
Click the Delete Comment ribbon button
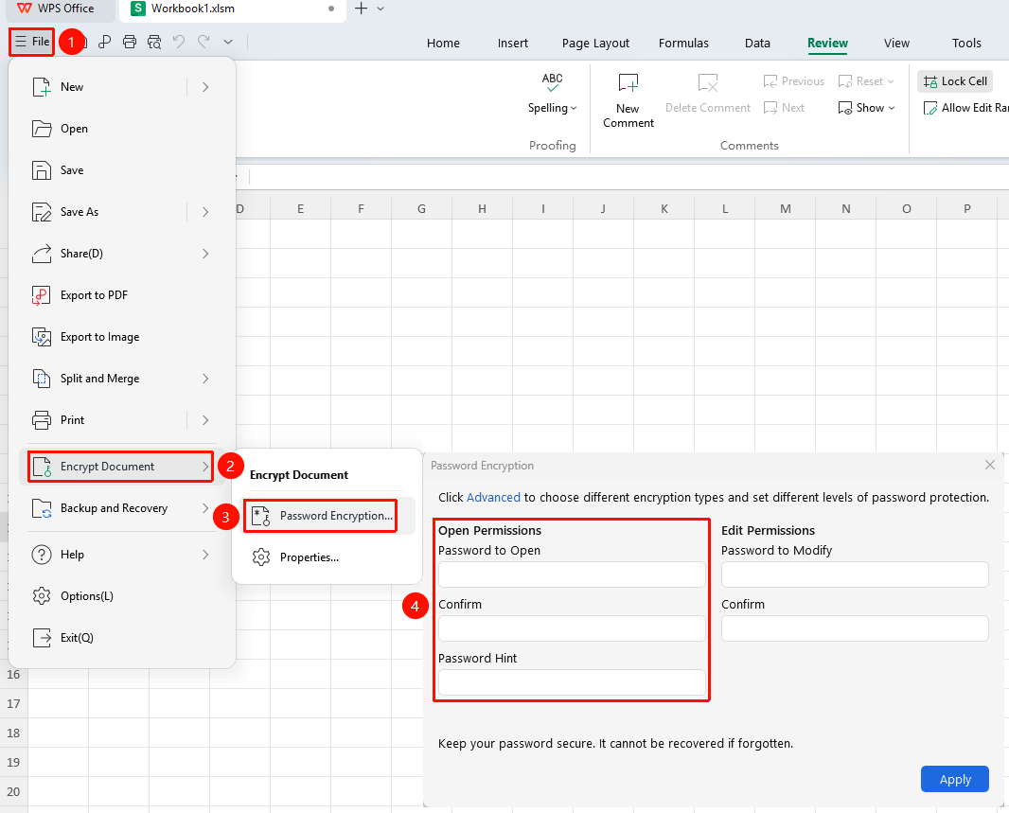pos(708,94)
